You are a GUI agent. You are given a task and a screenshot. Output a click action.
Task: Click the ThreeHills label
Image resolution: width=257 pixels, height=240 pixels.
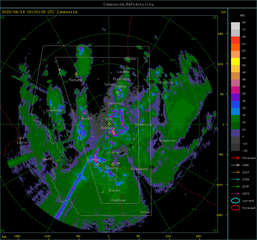[x=143, y=125]
